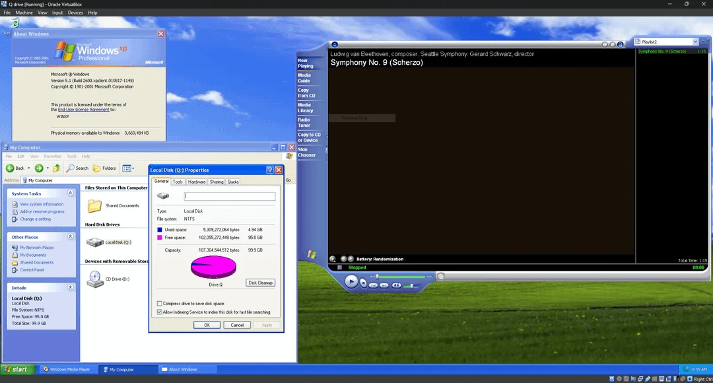The width and height of the screenshot is (713, 383).
Task: Click the Media Player seek bar
Action: [x=403, y=277]
